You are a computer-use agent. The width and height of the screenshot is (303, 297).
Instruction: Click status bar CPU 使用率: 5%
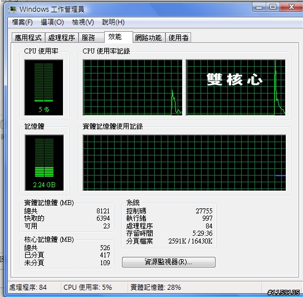point(88,288)
